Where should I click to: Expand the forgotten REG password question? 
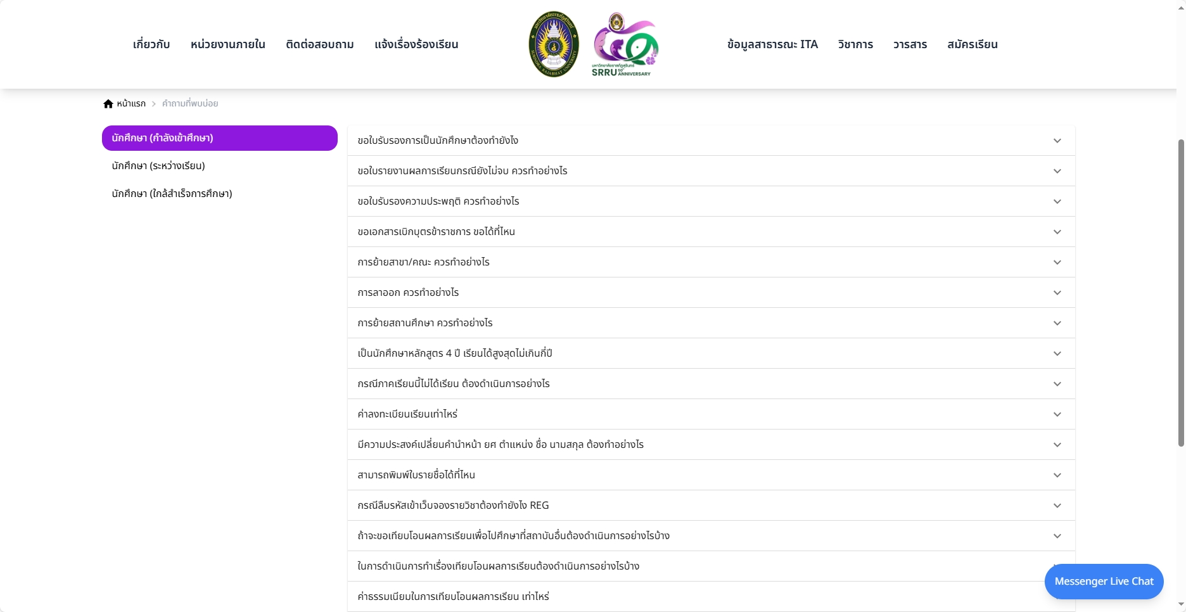coord(708,505)
